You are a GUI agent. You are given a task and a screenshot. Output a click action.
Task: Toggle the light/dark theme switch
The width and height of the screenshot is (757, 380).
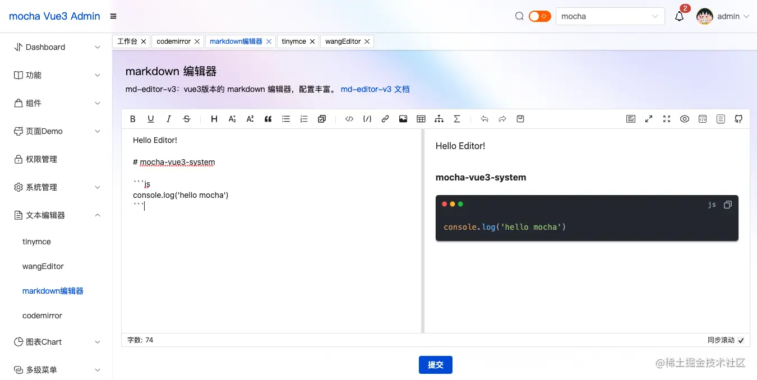pos(540,16)
